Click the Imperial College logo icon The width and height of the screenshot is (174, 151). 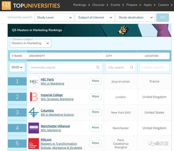pyautogui.click(x=33, y=97)
